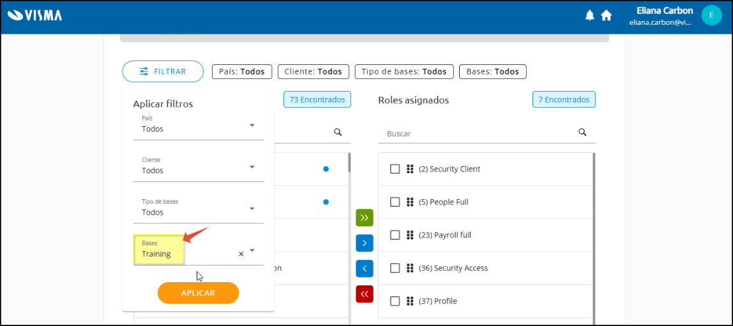733x326 pixels.
Task: Grab drag handle of Profile
Action: [410, 301]
